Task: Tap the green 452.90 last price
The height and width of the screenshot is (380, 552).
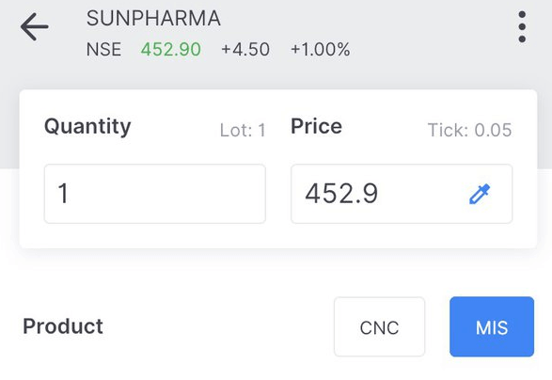Action: 171,49
